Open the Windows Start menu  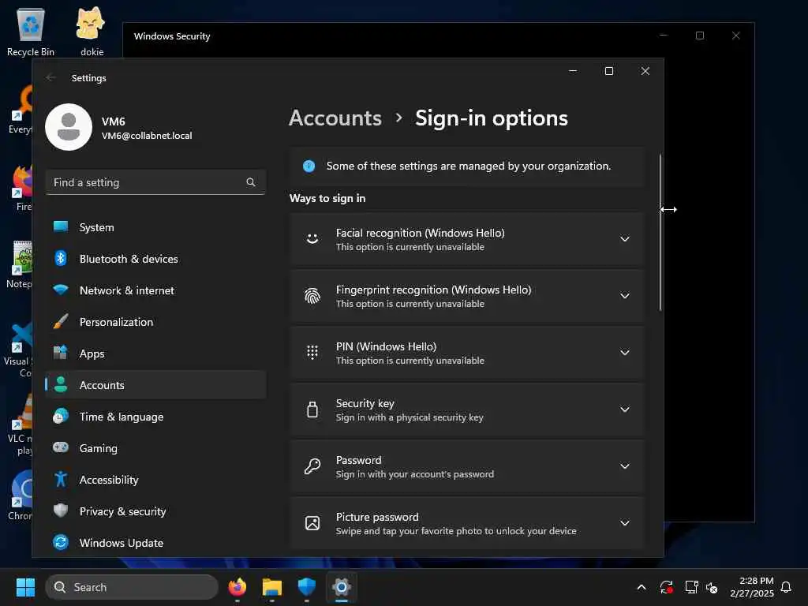25,587
